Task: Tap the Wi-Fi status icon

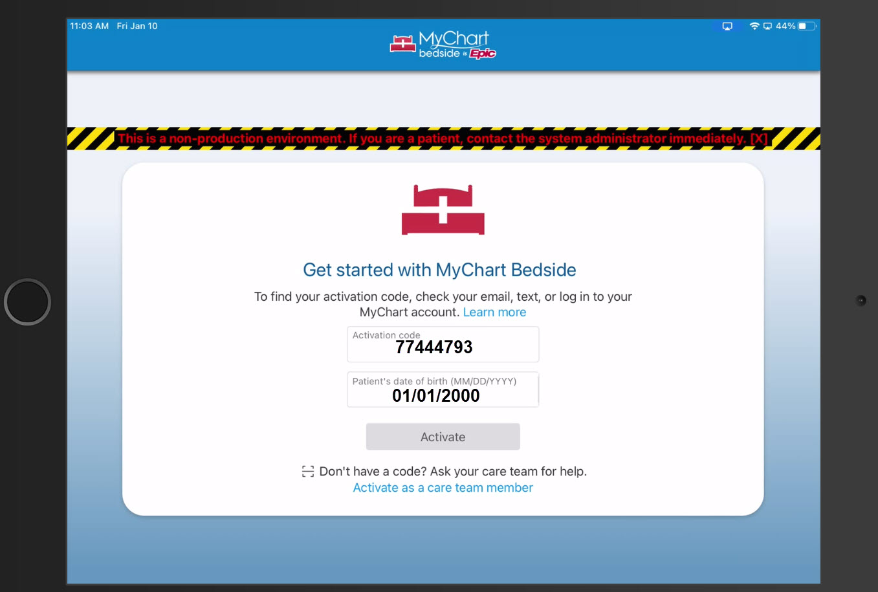Action: 754,26
